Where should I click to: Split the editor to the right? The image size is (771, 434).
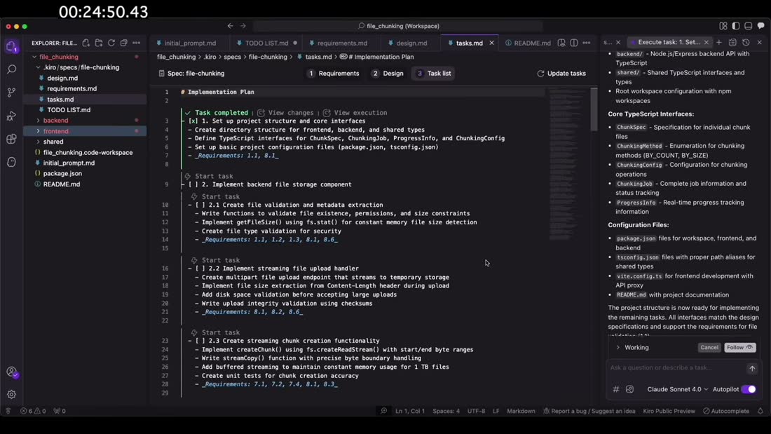[x=574, y=43]
